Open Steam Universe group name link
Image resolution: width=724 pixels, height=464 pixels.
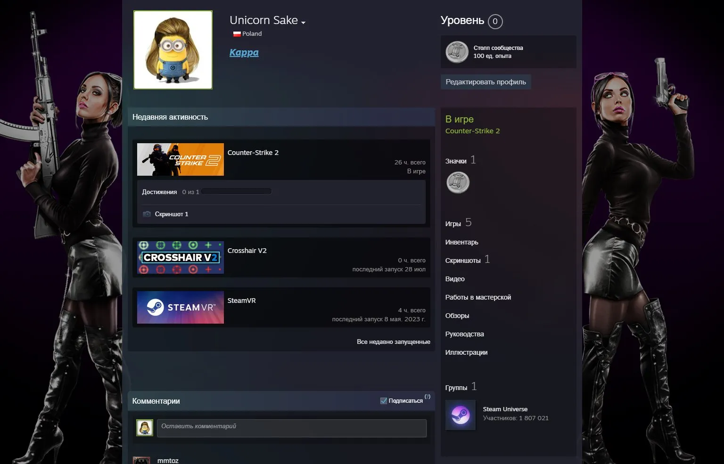point(505,409)
